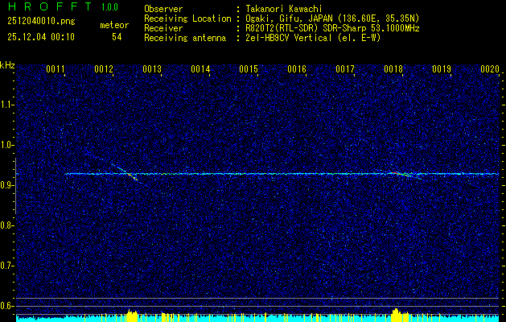Click the 0015 time marker
The height and width of the screenshot is (322, 506).
click(x=249, y=69)
